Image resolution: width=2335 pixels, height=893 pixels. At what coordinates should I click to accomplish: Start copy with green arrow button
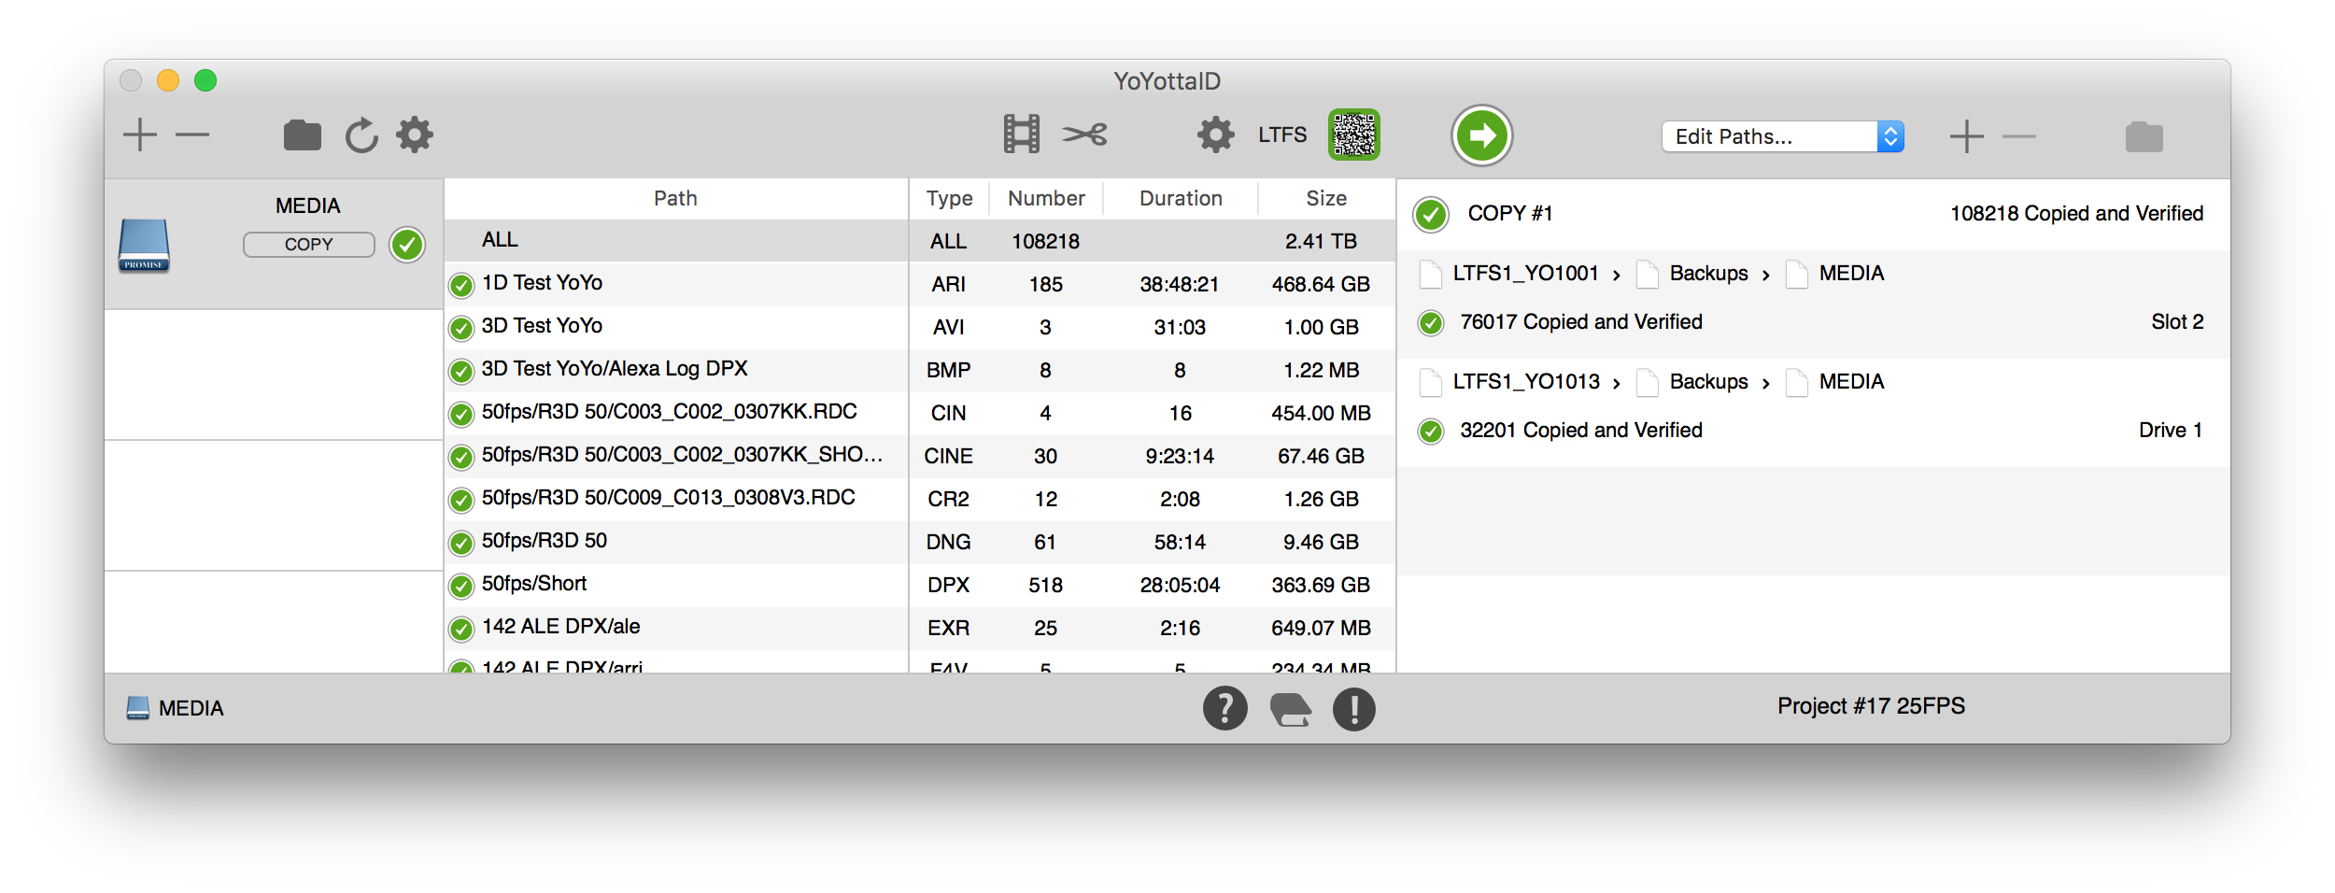pos(1481,135)
